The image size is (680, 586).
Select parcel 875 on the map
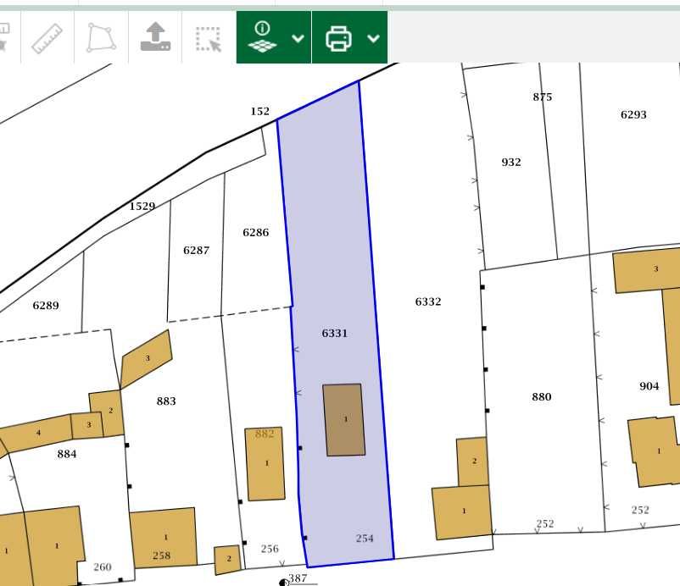tap(543, 97)
